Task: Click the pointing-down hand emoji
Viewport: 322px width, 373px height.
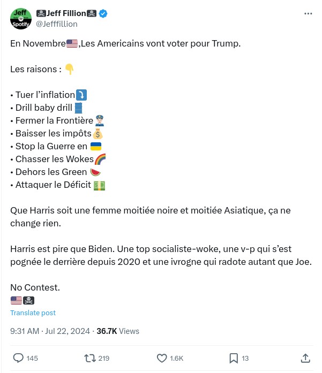Action: tap(69, 69)
